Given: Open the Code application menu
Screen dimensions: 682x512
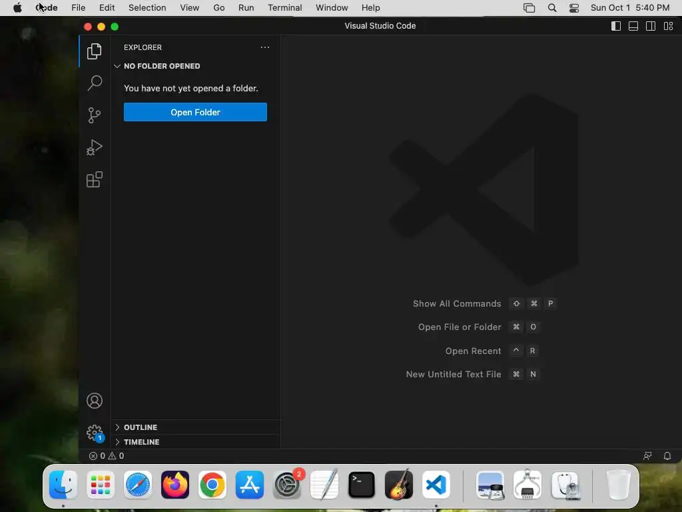Looking at the screenshot, I should (47, 8).
